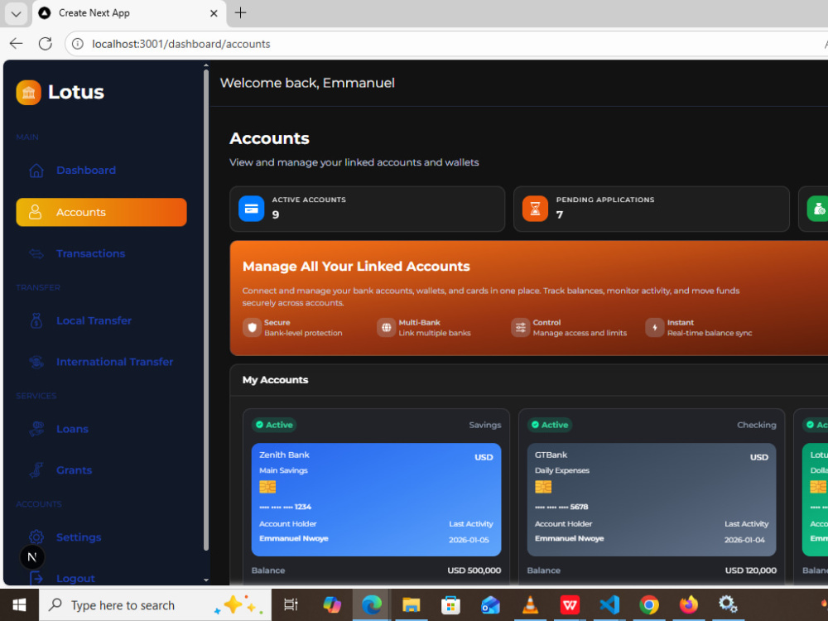Open Transactions from the sidebar
Viewport: 828px width, 621px height.
101,254
